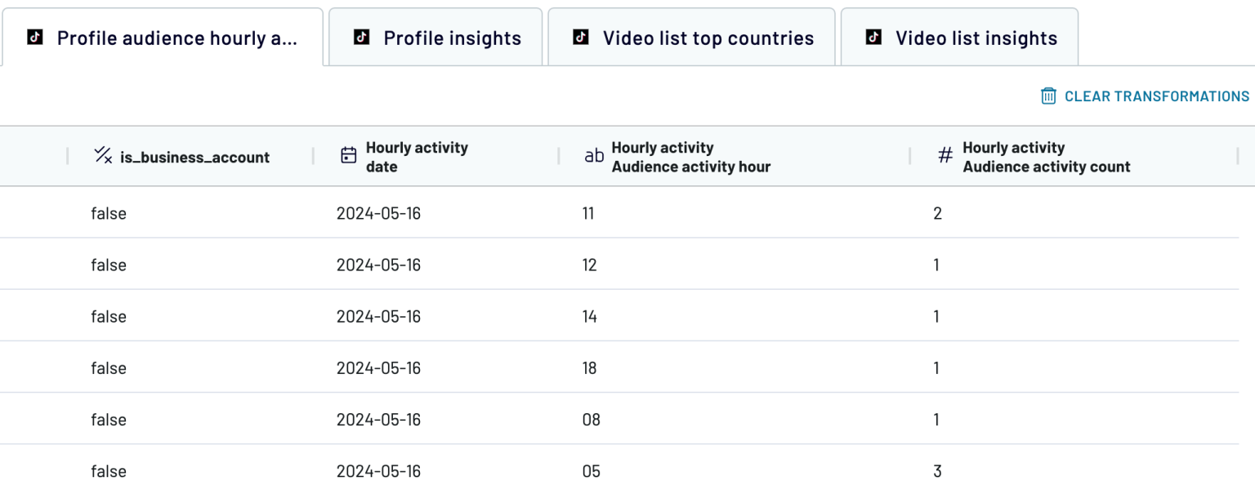Image resolution: width=1255 pixels, height=490 pixels.
Task: Click the activity hour cell showing '11'
Action: coord(589,212)
